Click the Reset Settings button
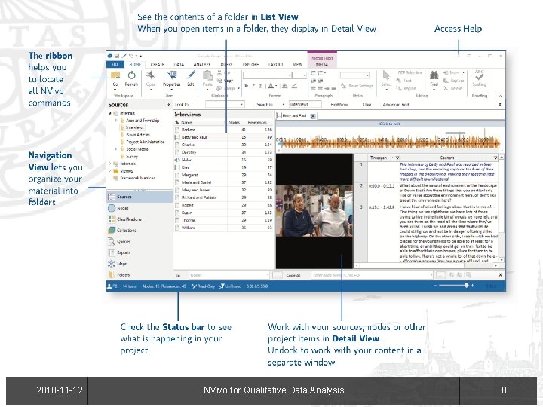 (x=357, y=86)
